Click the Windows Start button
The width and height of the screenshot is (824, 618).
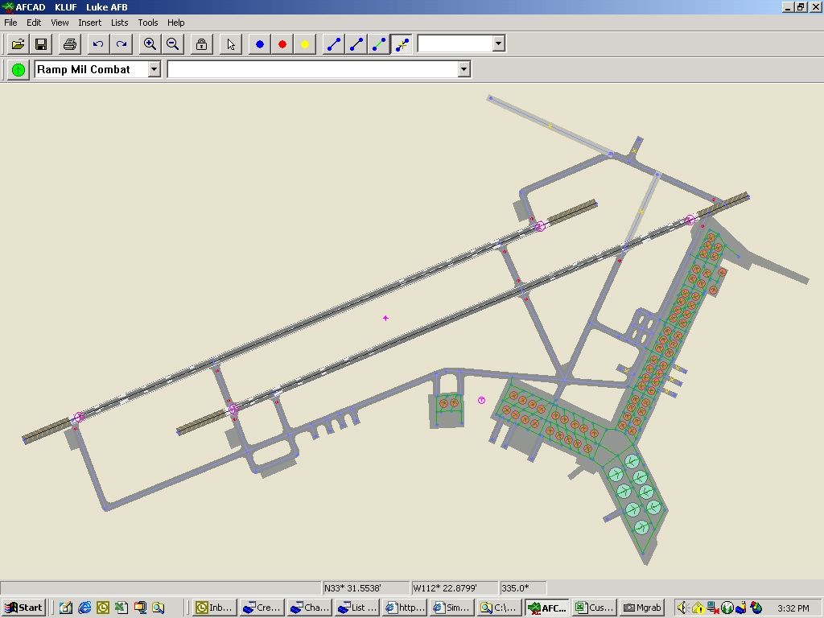23,608
